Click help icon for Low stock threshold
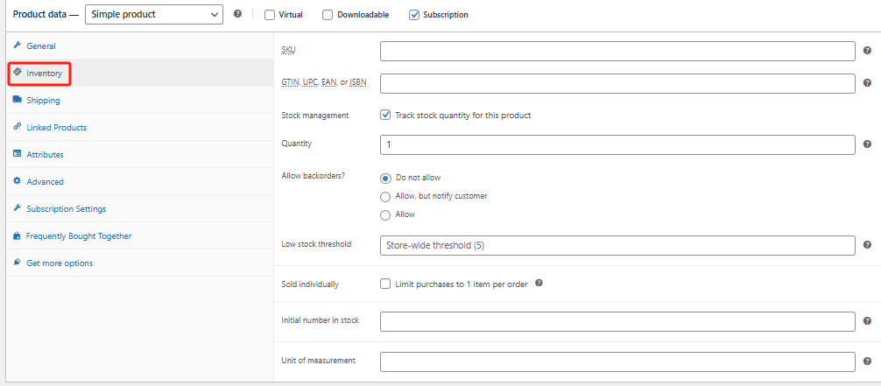Viewport: 881px width, 386px height. [x=867, y=246]
